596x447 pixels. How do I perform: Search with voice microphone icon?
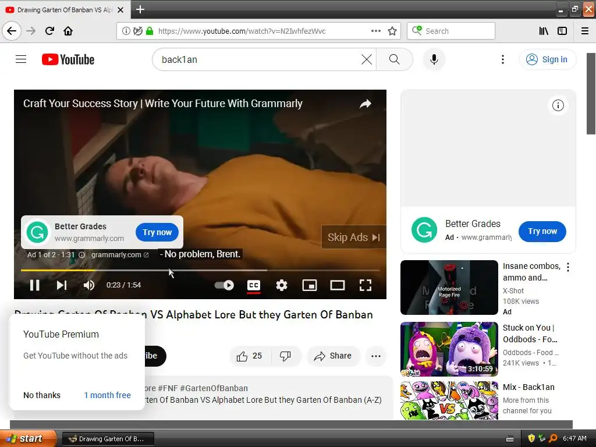434,59
